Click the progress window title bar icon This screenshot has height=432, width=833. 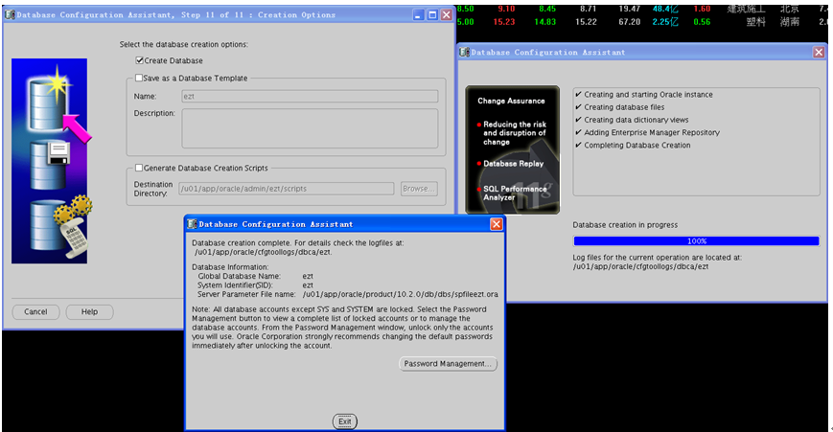[x=464, y=52]
